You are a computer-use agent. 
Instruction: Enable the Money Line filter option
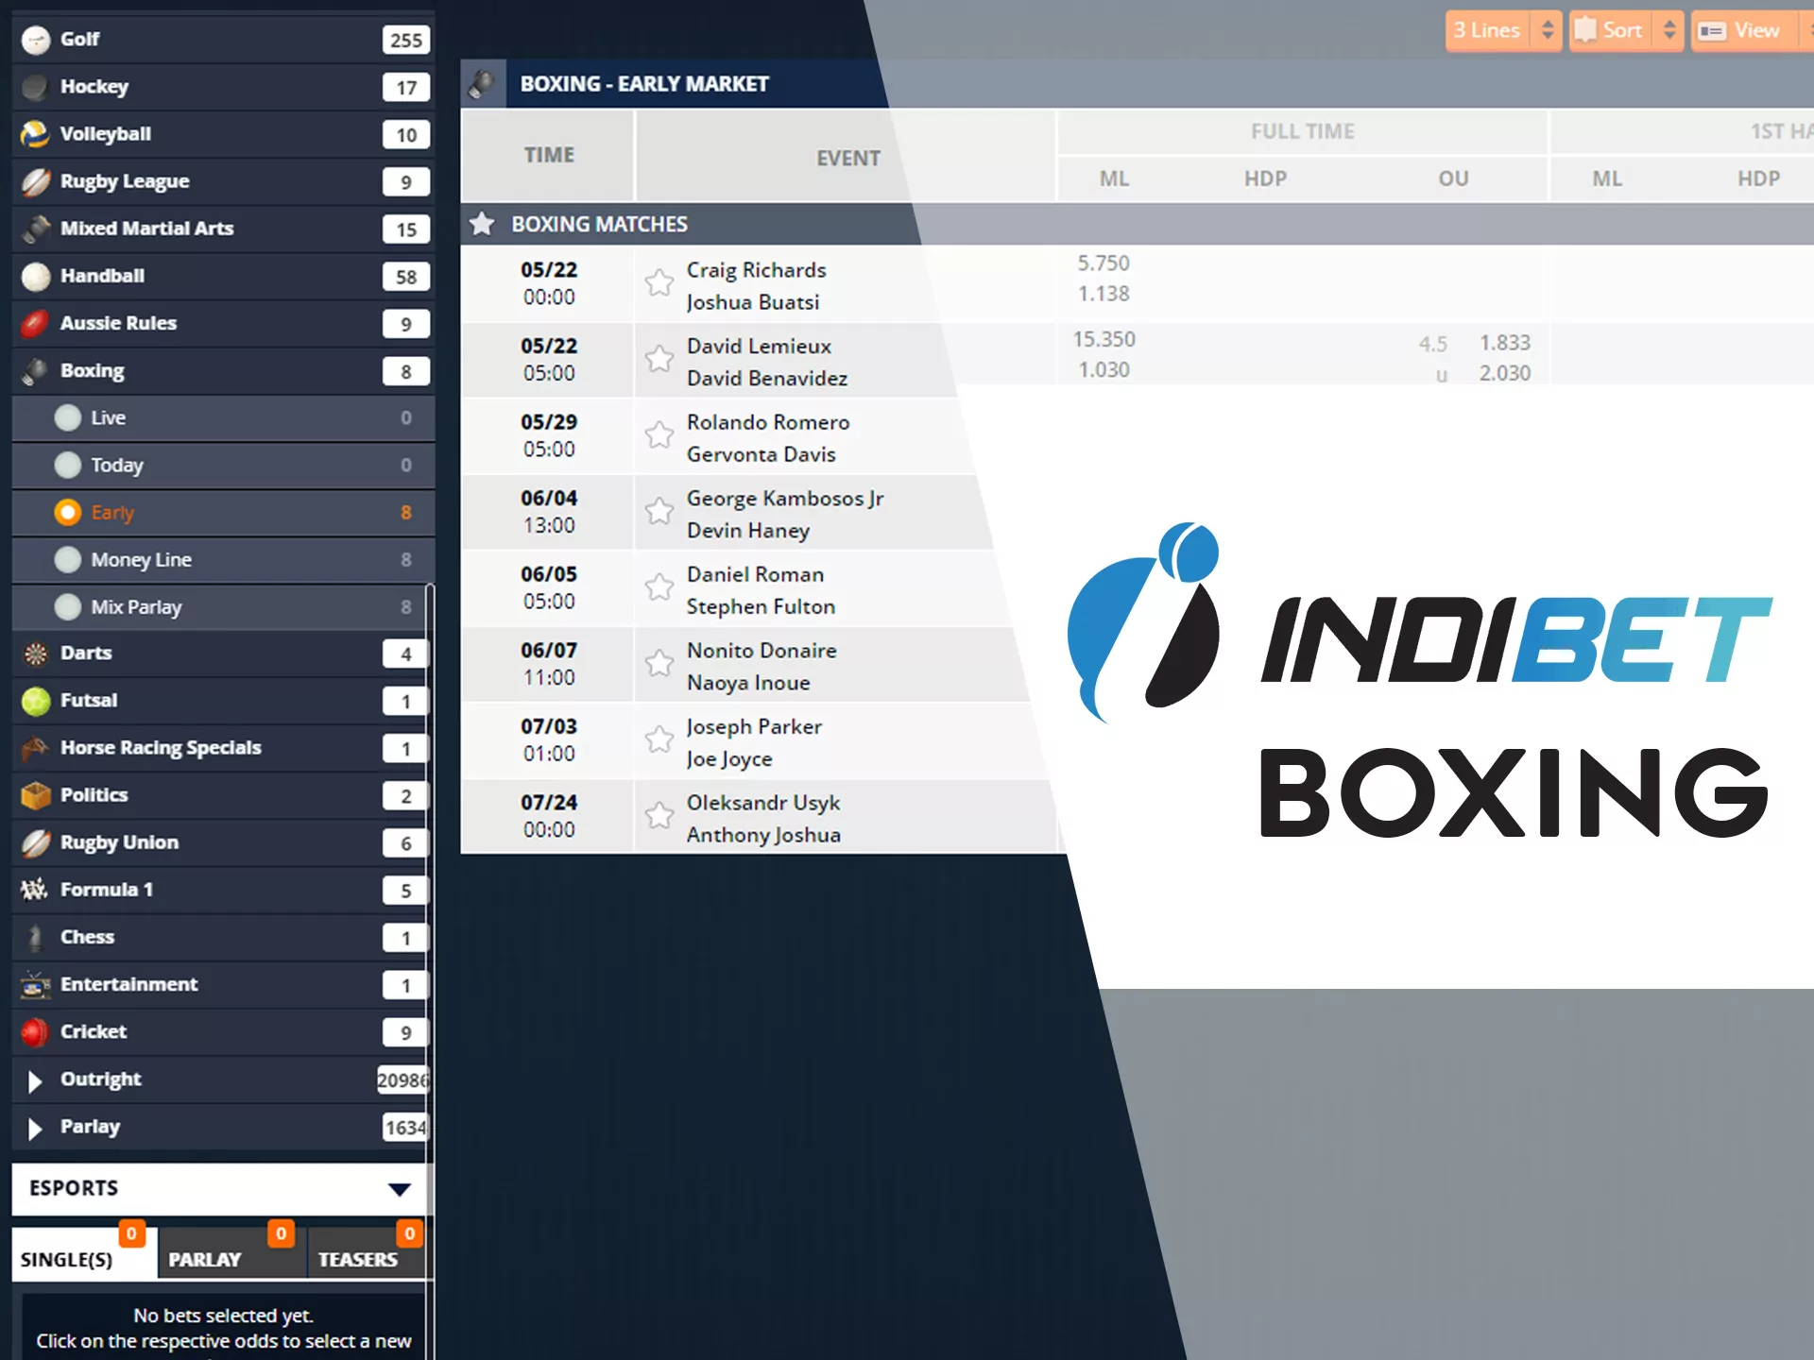[x=68, y=559]
